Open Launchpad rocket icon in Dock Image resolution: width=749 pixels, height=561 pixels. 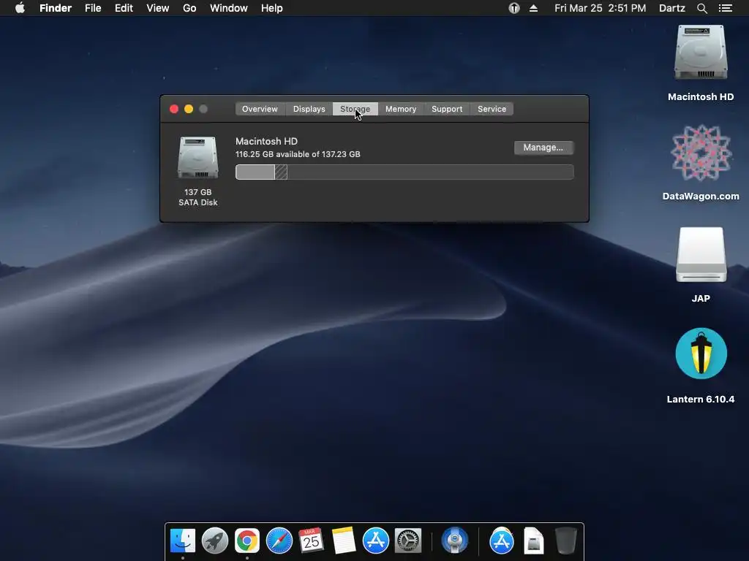215,541
